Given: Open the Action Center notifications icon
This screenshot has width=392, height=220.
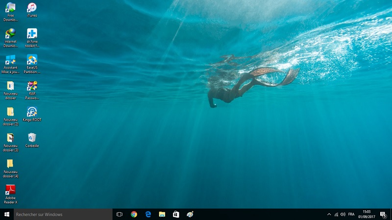Looking at the screenshot, I should click(383, 214).
